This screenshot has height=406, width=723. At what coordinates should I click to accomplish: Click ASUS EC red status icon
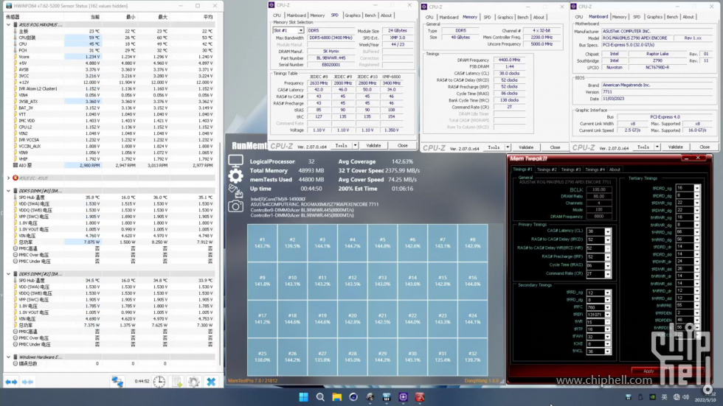[x=15, y=178]
